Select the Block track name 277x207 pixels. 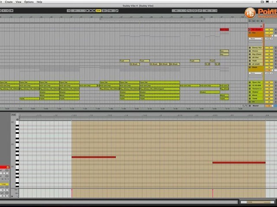pyautogui.click(x=255, y=95)
